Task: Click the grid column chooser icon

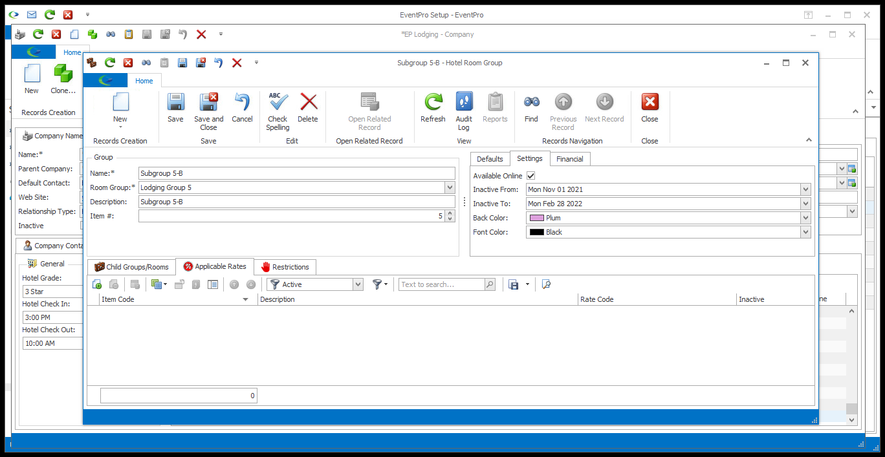Action: click(x=212, y=284)
